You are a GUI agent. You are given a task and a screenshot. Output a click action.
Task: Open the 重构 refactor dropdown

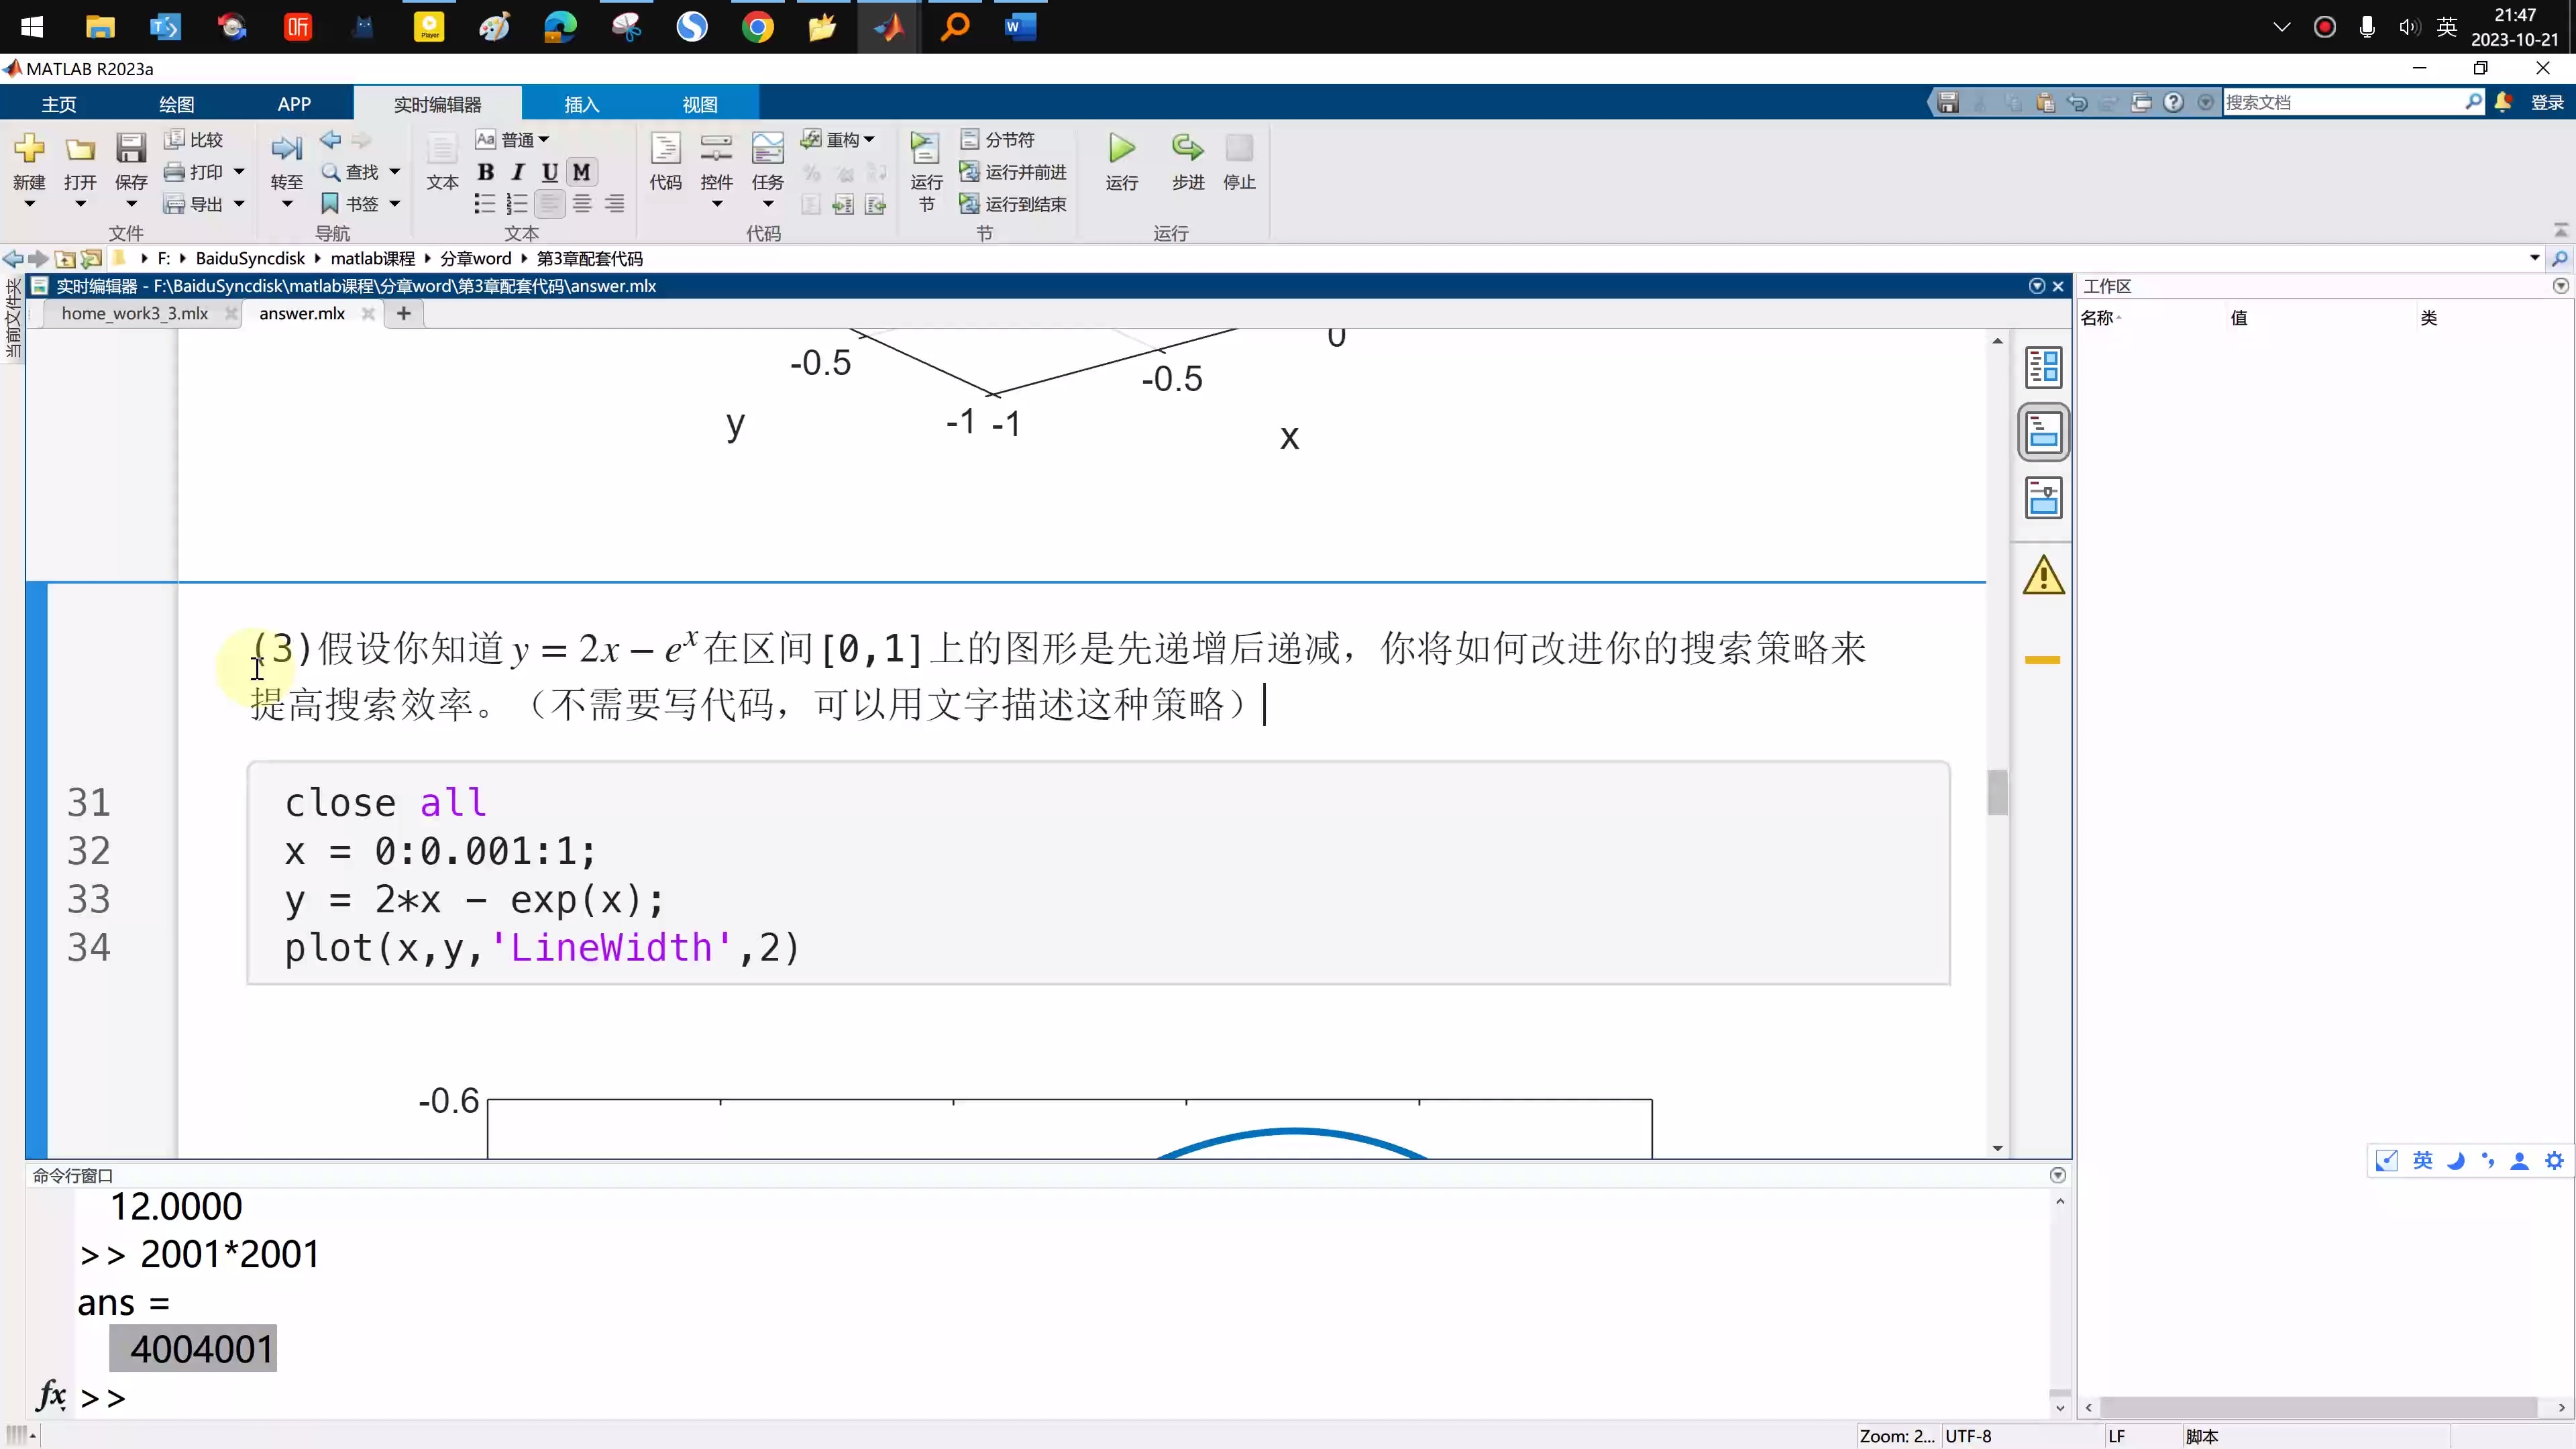point(845,139)
